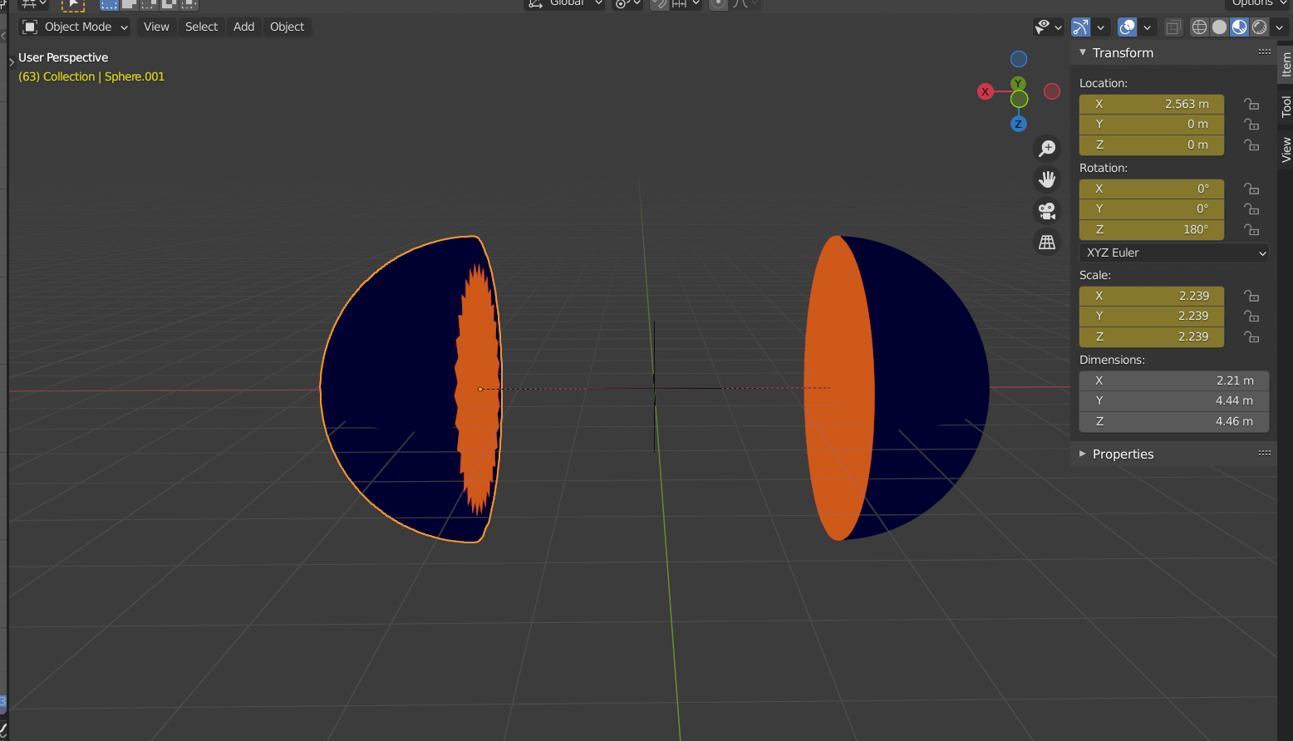This screenshot has height=741, width=1293.
Task: Open the Object menu
Action: [288, 27]
